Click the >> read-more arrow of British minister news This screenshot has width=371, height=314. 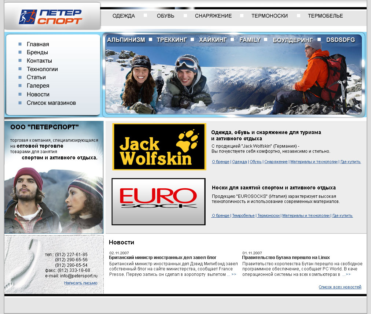(234, 274)
